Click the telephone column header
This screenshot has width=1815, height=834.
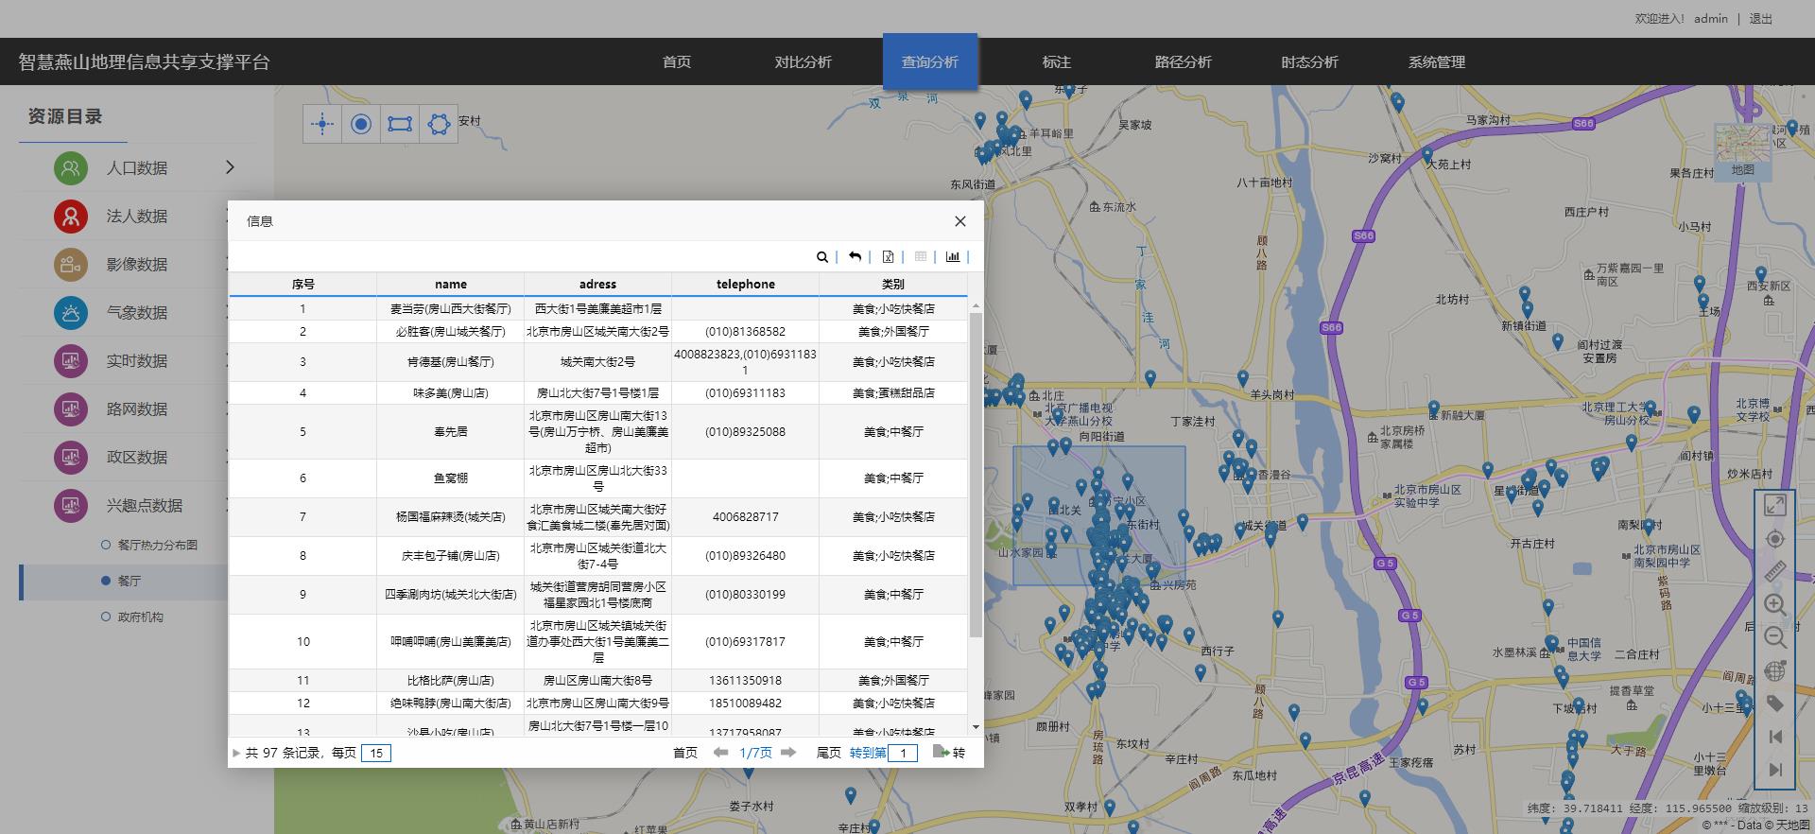point(746,284)
